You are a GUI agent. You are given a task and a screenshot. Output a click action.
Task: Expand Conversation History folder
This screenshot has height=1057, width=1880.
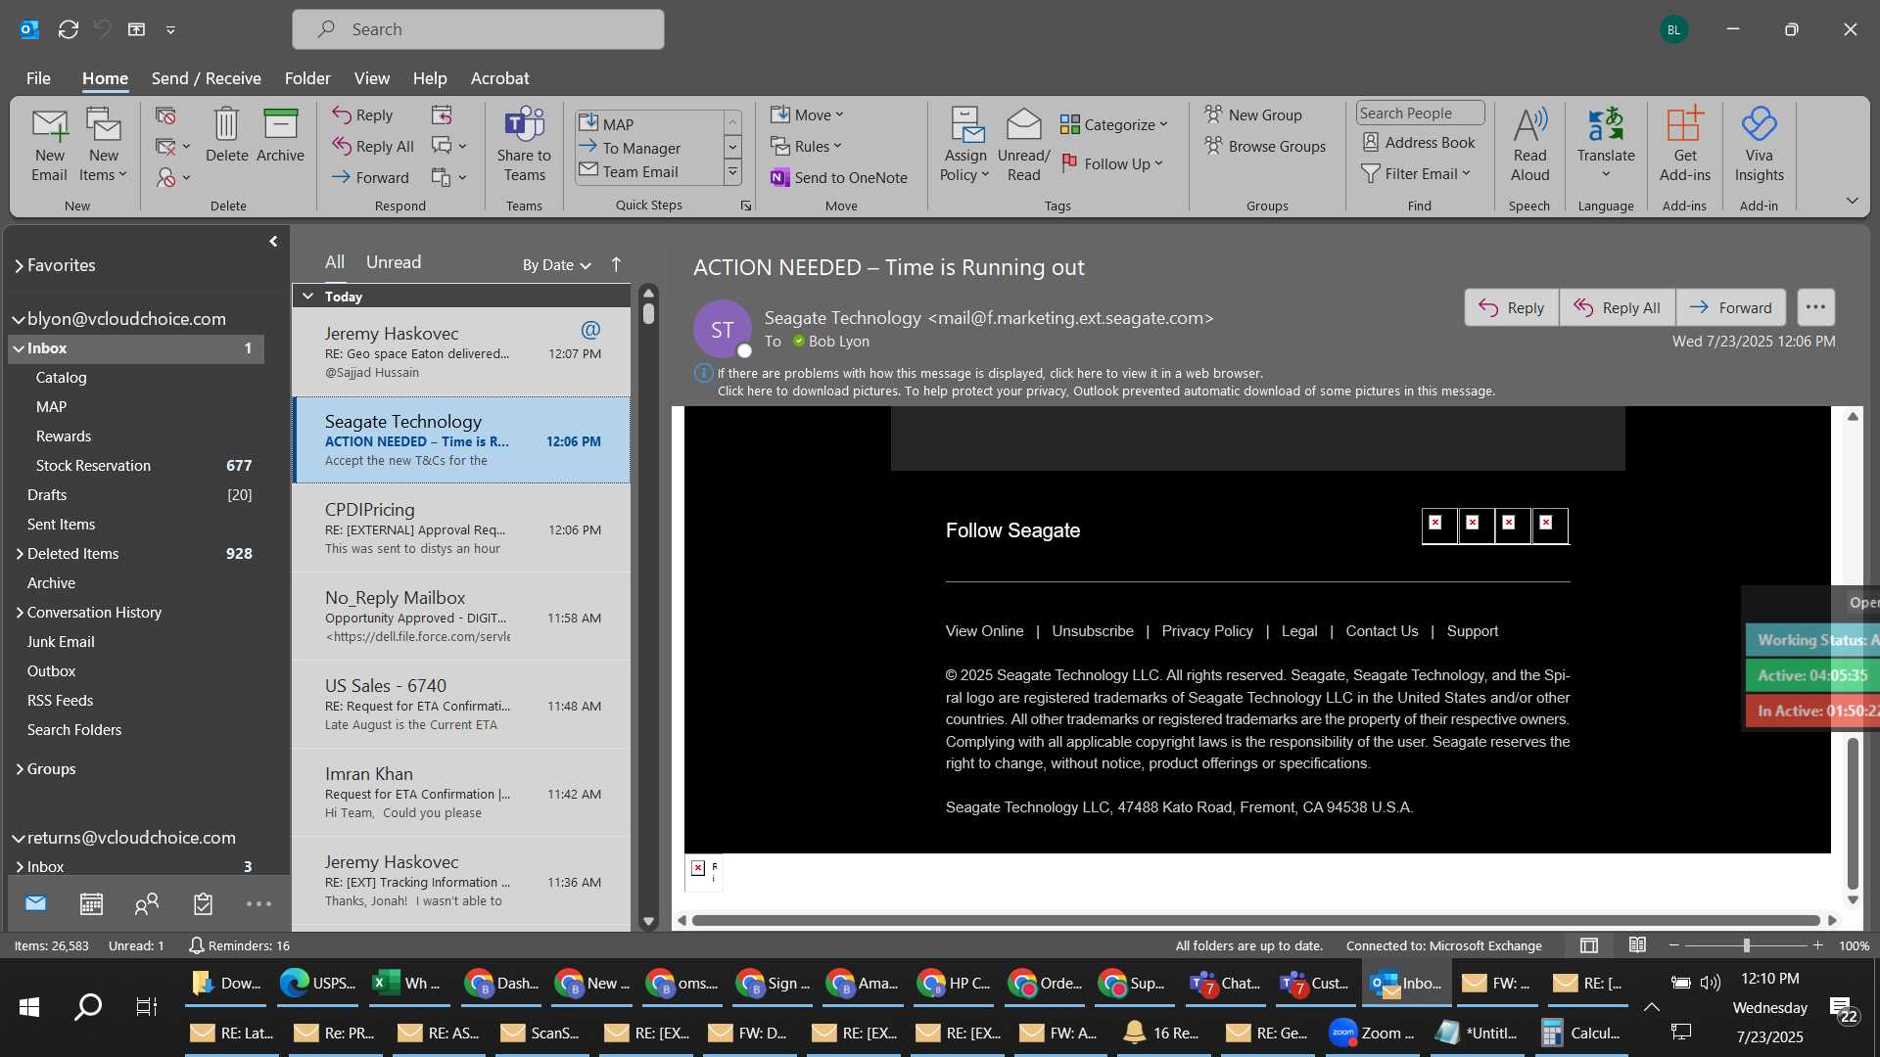coord(20,612)
